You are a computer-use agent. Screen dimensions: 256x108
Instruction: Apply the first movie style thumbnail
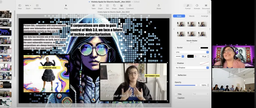click(x=181, y=24)
